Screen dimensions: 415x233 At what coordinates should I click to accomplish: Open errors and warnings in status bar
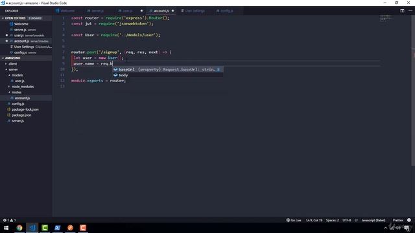click(9, 220)
